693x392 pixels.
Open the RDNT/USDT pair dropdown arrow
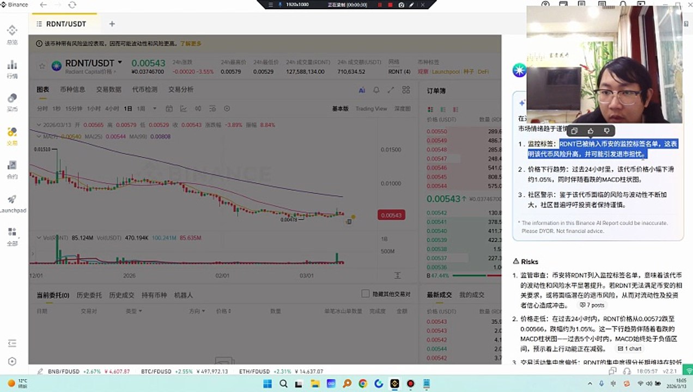(x=120, y=63)
